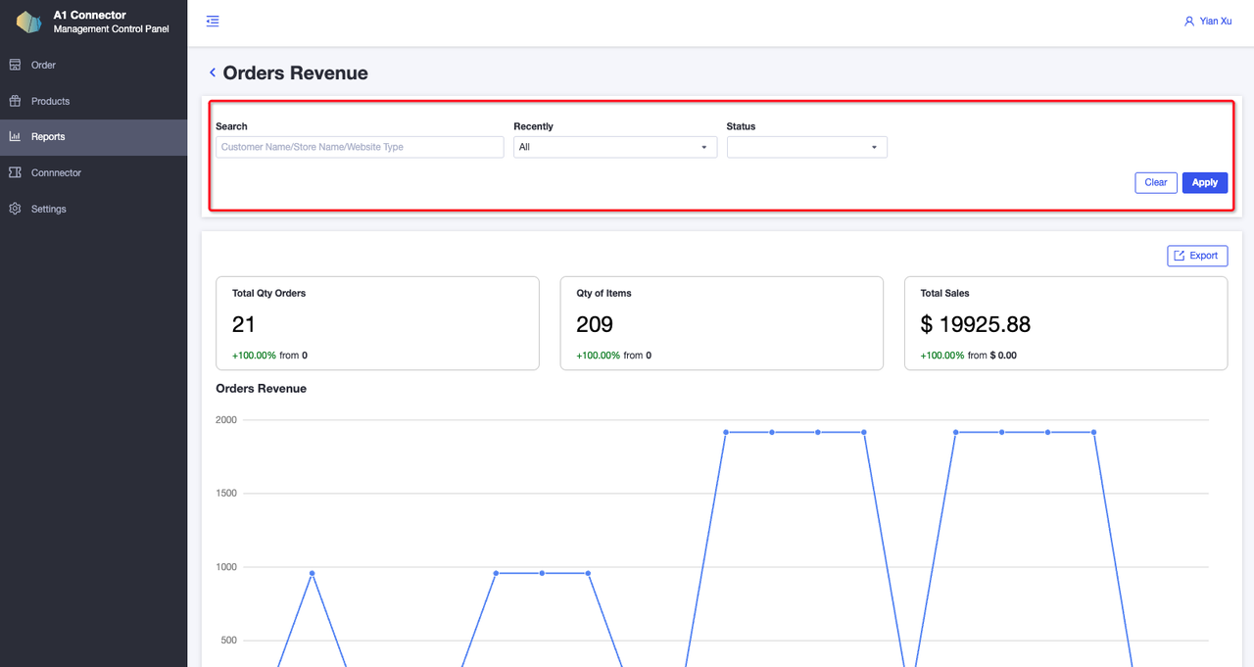The width and height of the screenshot is (1254, 667).
Task: Click the Orders Revenue page heading
Action: [x=296, y=72]
